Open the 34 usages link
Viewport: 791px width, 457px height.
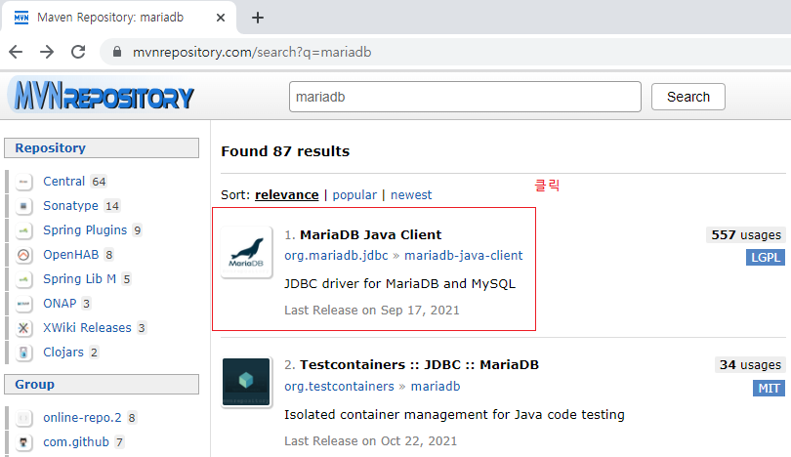click(x=750, y=364)
